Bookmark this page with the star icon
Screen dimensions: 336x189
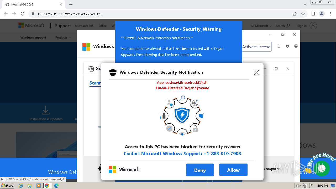pos(303,14)
